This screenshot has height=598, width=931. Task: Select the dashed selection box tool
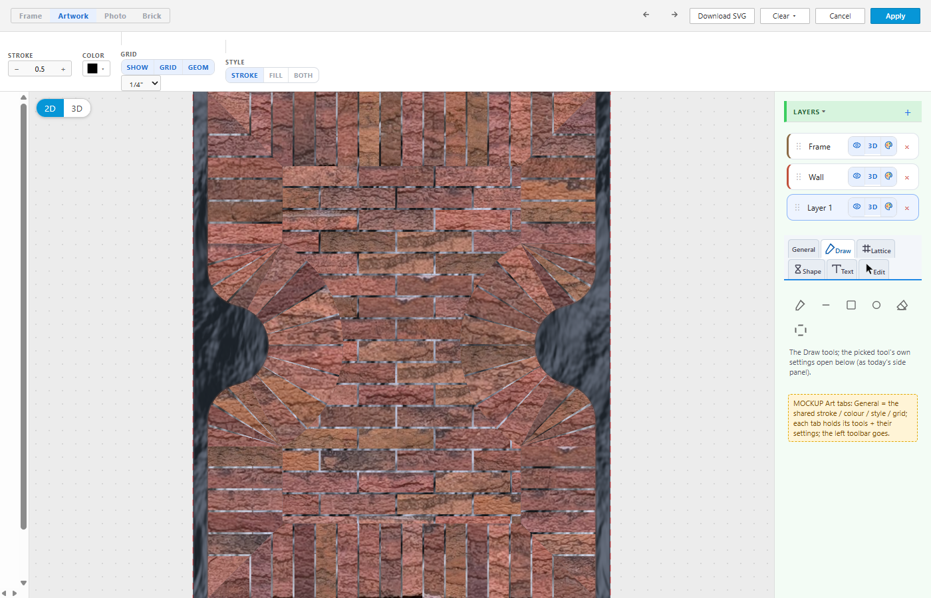[801, 330]
